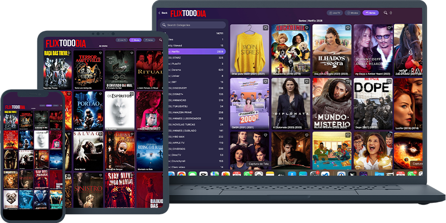This screenshot has width=446, height=223.
Task: Click the location pin icon in laptop header
Action: pos(391,13)
